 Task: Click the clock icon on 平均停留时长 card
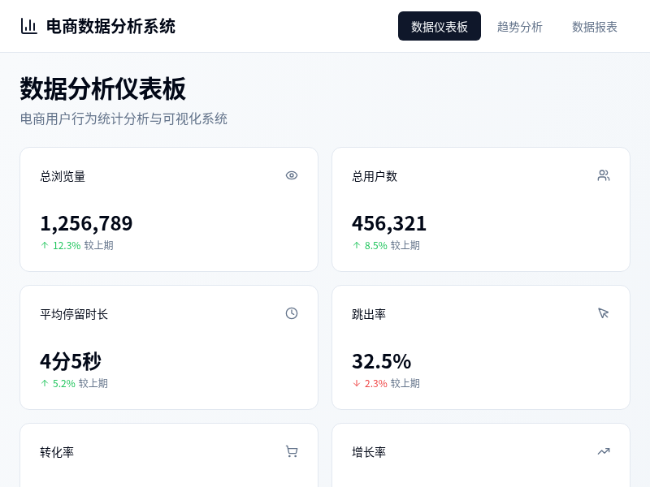point(292,313)
